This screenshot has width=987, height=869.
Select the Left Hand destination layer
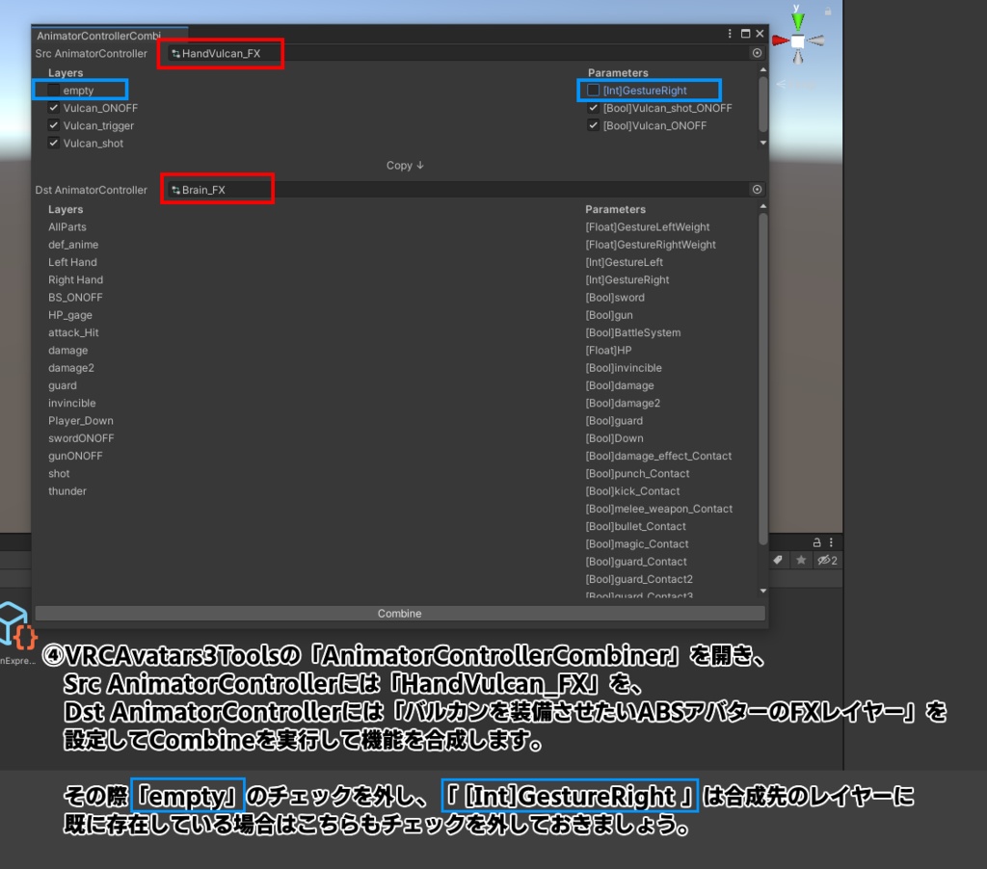[x=72, y=262]
